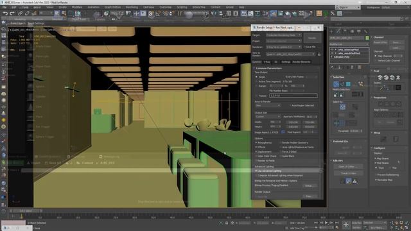Image resolution: width=411 pixels, height=231 pixels.
Task: Open the Output Size Custom dropdown
Action: [268, 117]
